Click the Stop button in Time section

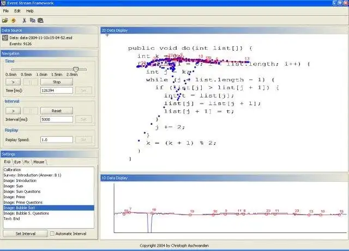[57, 82]
